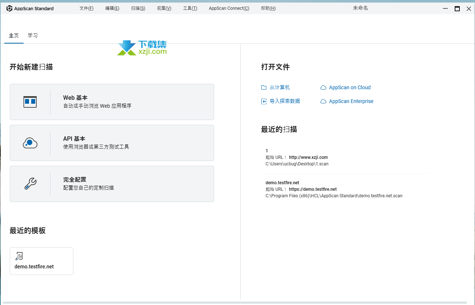Image resolution: width=475 pixels, height=305 pixels.
Task: Open the 帮助(H) menu
Action: pyautogui.click(x=268, y=8)
